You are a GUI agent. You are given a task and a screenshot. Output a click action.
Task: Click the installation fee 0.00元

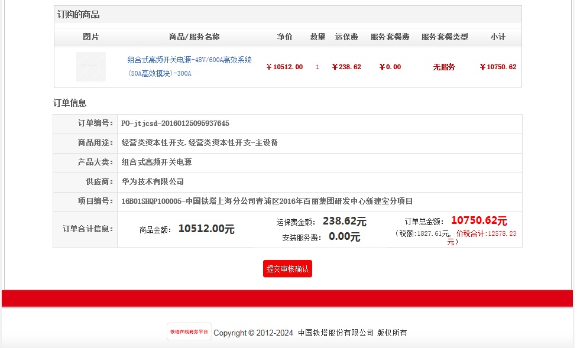[x=344, y=237]
